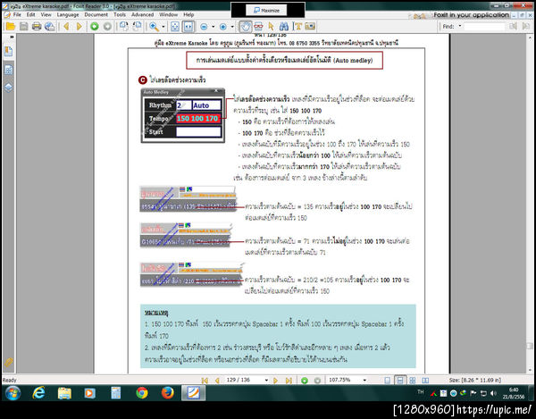Click the green Previous View toolbar button
This screenshot has width=536, height=419.
95,26
